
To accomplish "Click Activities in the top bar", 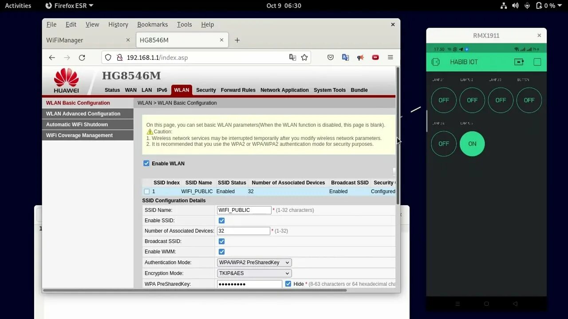I will tap(18, 6).
